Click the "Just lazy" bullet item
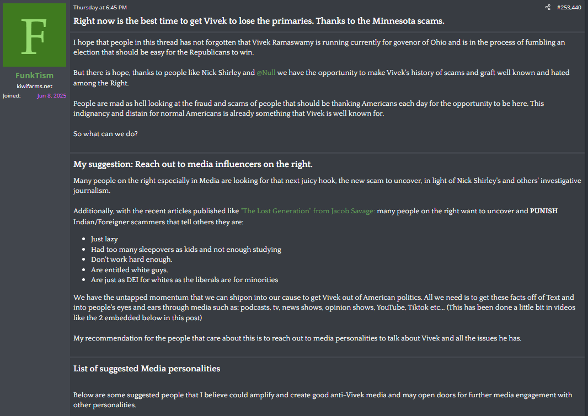Screen dimensions: 588x416 point(104,239)
